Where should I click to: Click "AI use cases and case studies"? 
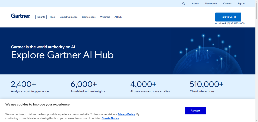click(150, 91)
